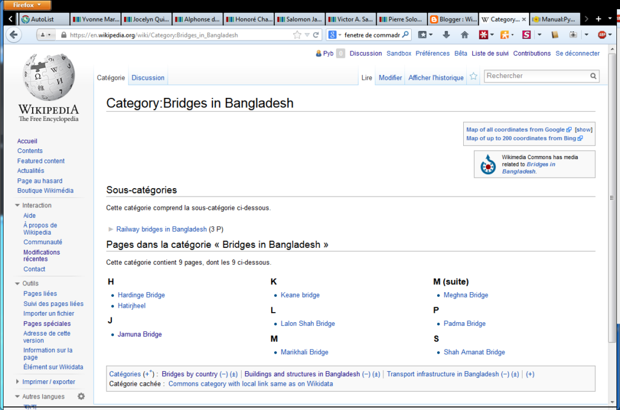Image resolution: width=620 pixels, height=410 pixels.
Task: Add page to watchlist with star icon
Action: [x=473, y=77]
